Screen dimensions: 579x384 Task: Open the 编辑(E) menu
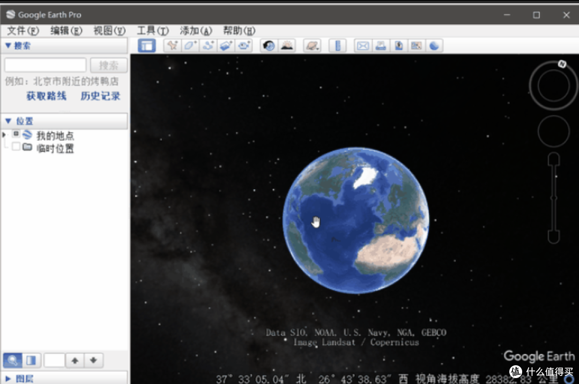(x=66, y=31)
